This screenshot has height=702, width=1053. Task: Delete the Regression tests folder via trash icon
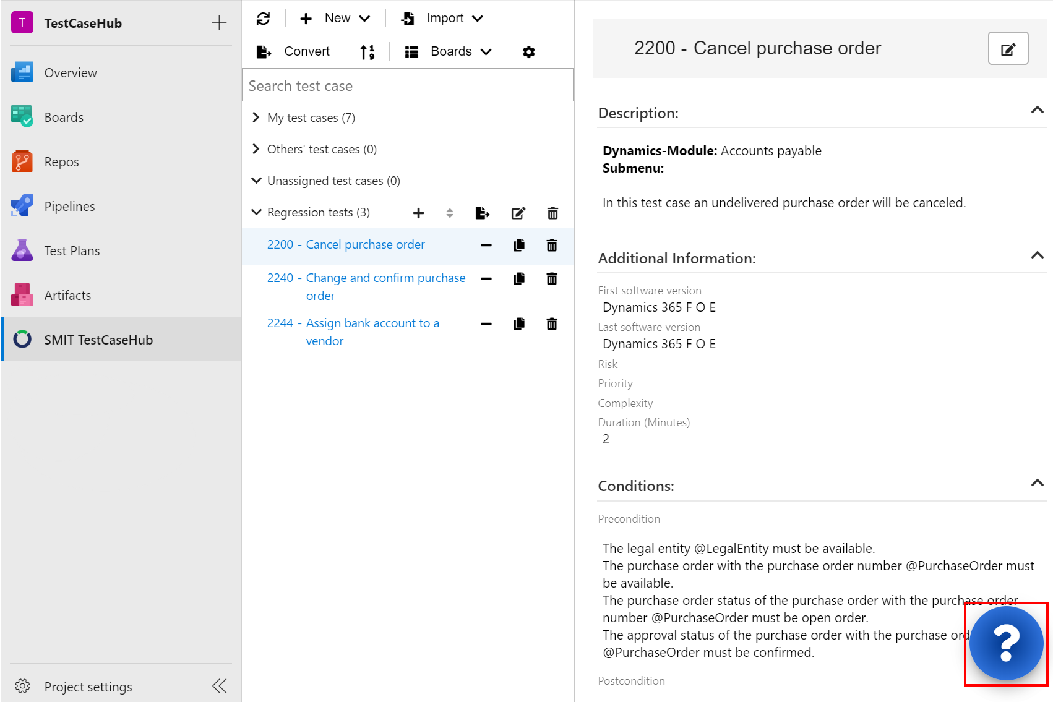point(552,213)
